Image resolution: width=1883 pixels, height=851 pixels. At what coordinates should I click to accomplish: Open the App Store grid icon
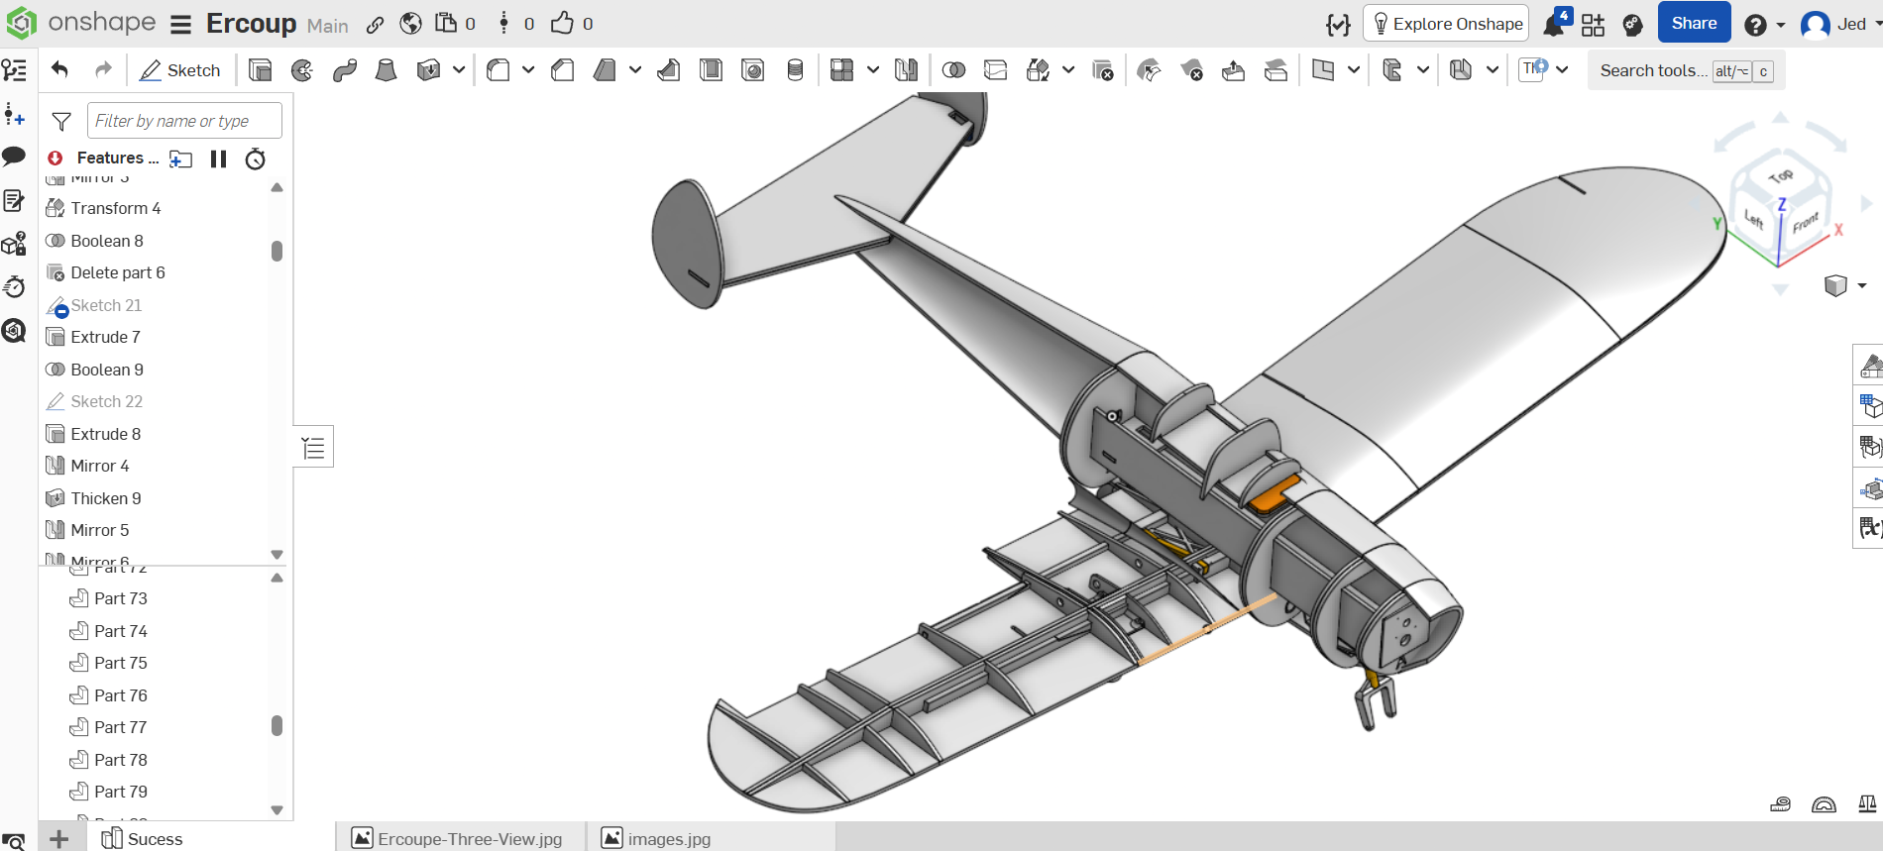click(x=1593, y=25)
